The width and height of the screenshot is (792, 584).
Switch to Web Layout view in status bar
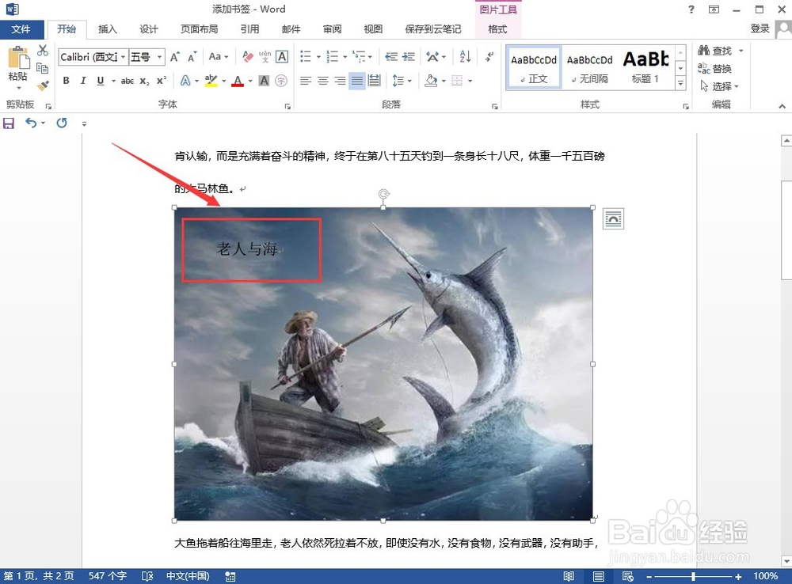click(628, 576)
